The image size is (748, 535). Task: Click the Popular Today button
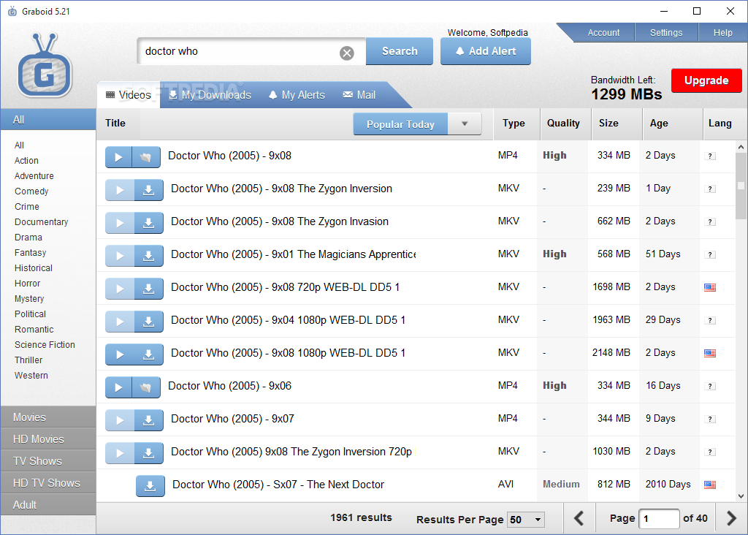(x=400, y=124)
